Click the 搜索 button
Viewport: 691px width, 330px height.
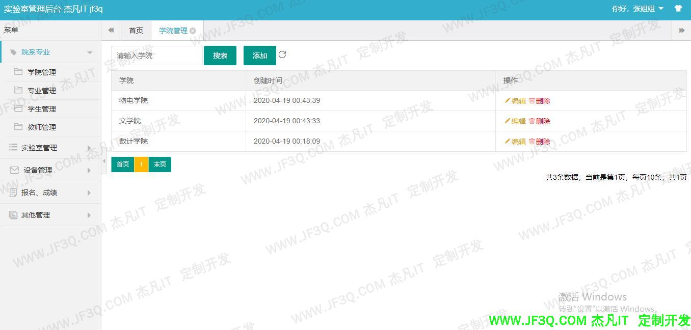[x=220, y=56]
